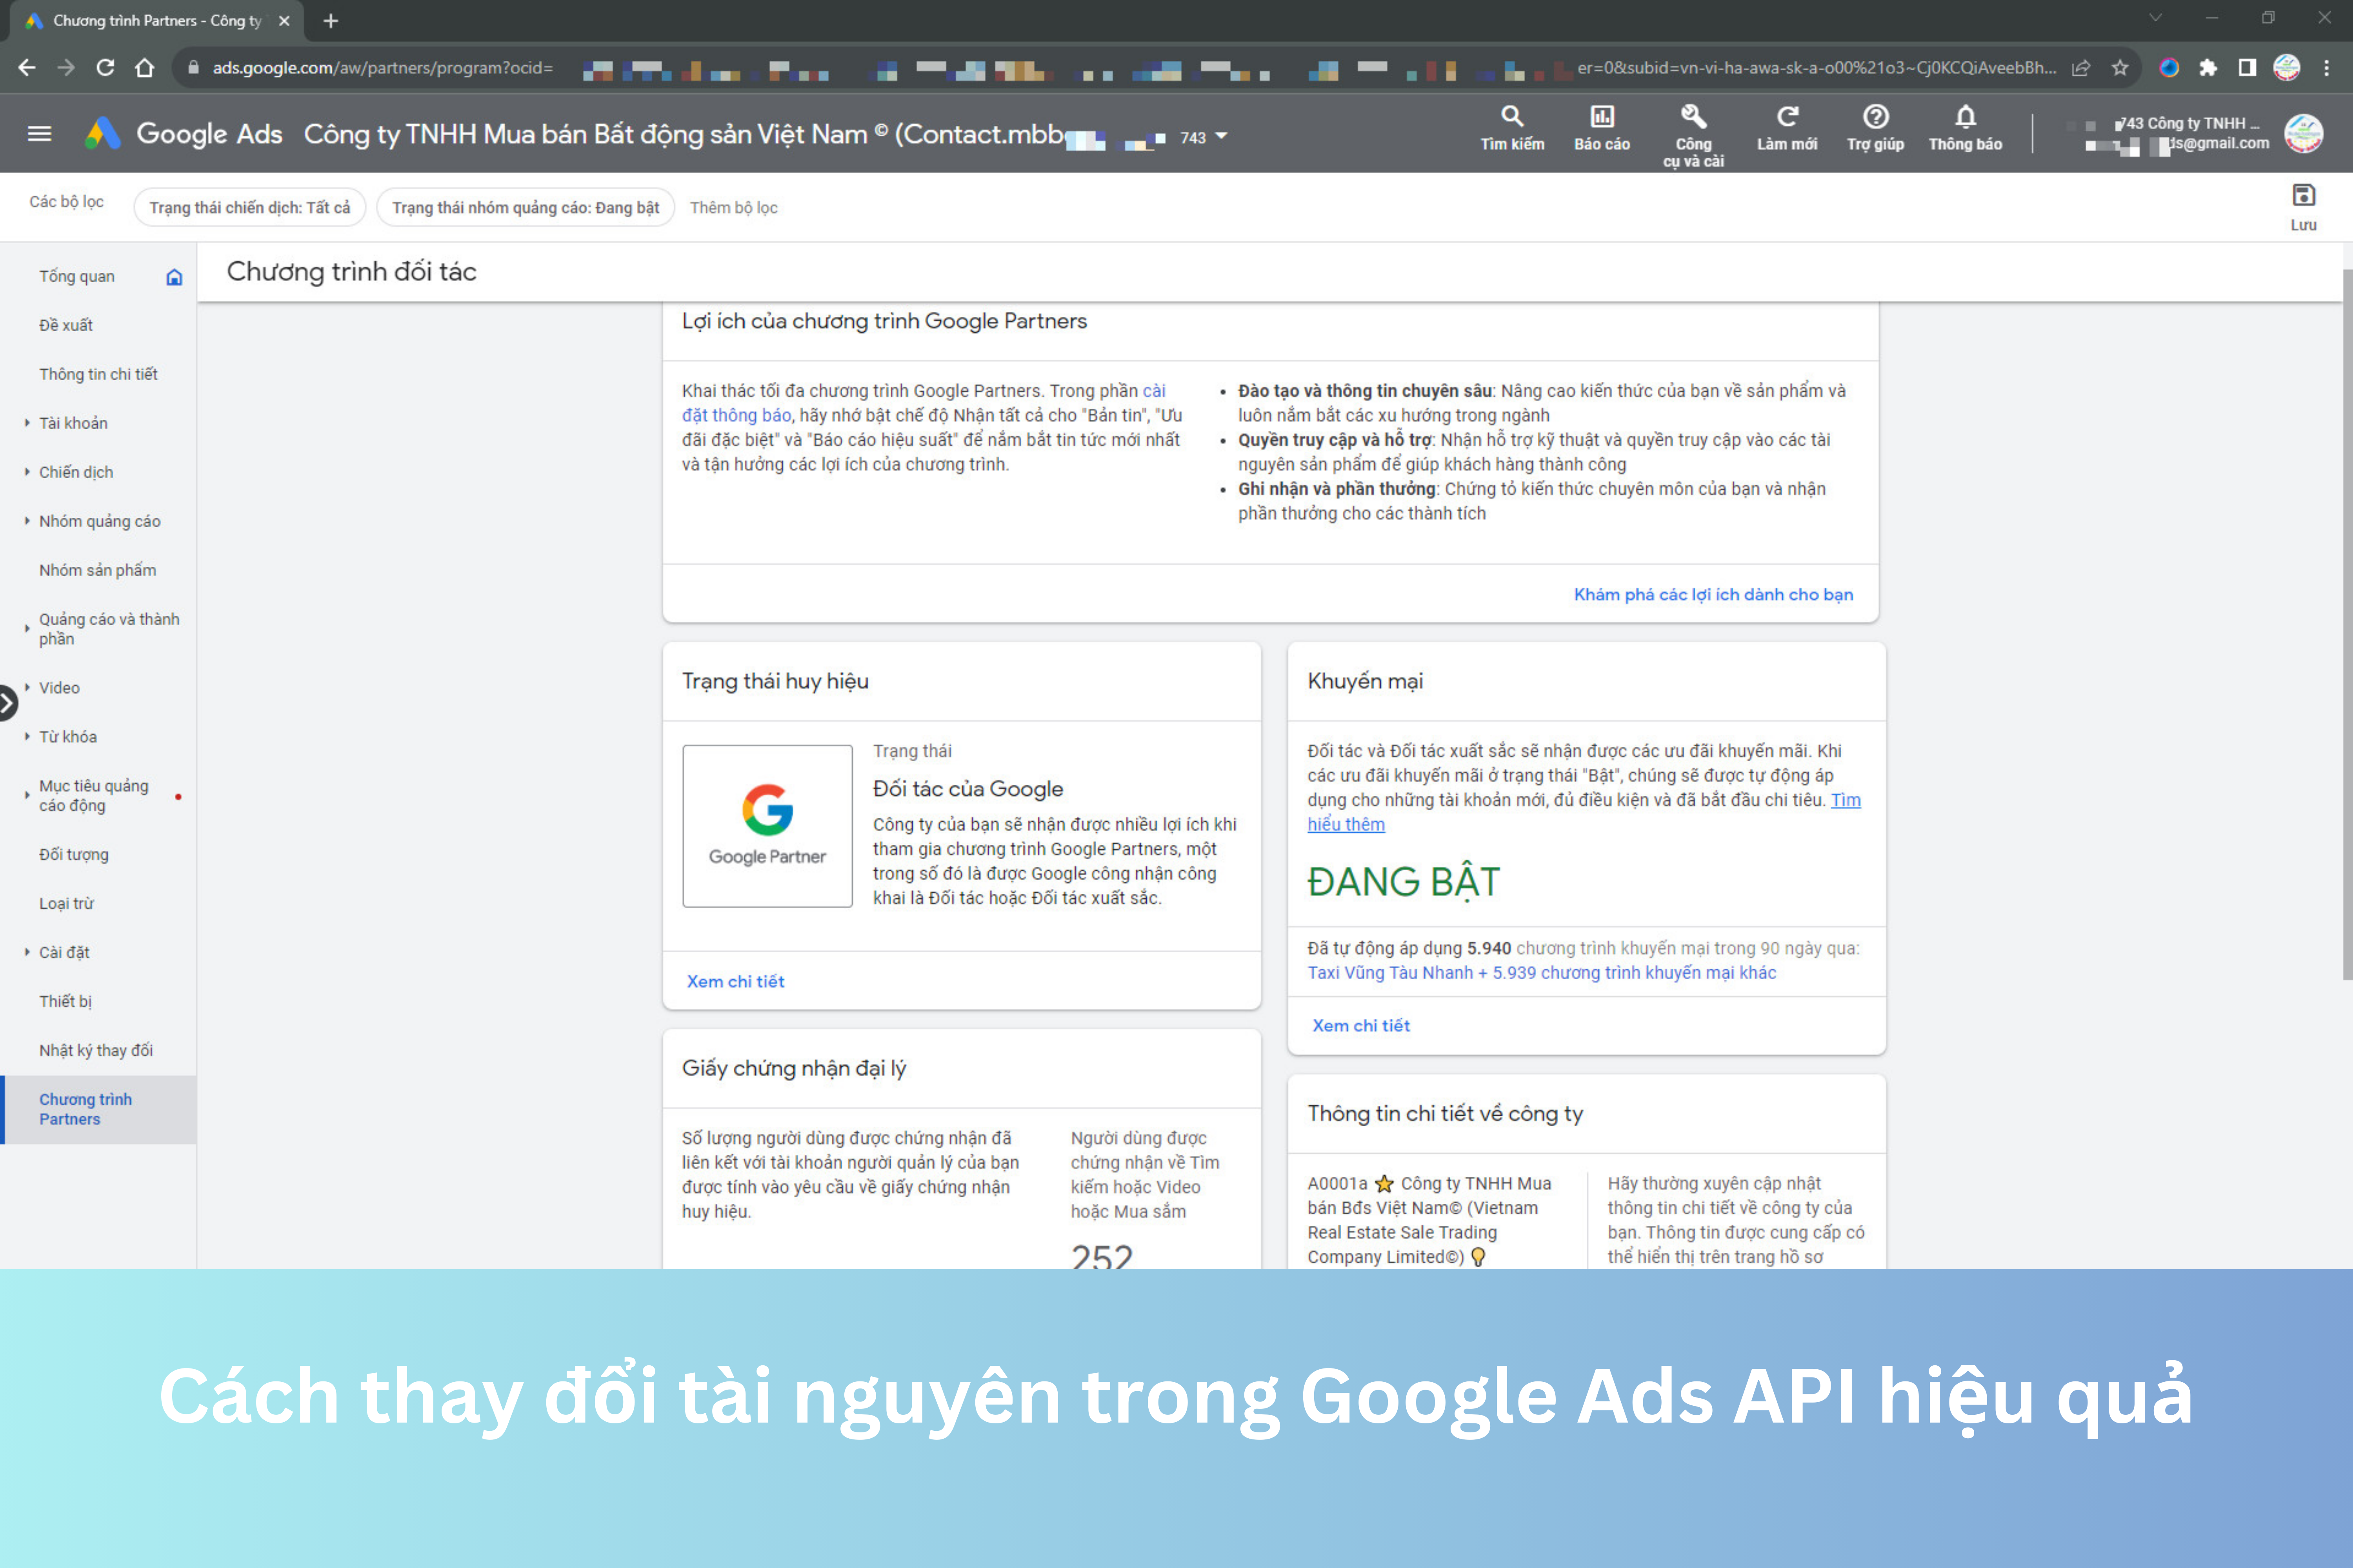The height and width of the screenshot is (1568, 2353).
Task: Bookmark this page with the star icon
Action: [x=2120, y=68]
